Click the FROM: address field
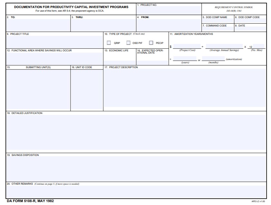 click(169, 25)
